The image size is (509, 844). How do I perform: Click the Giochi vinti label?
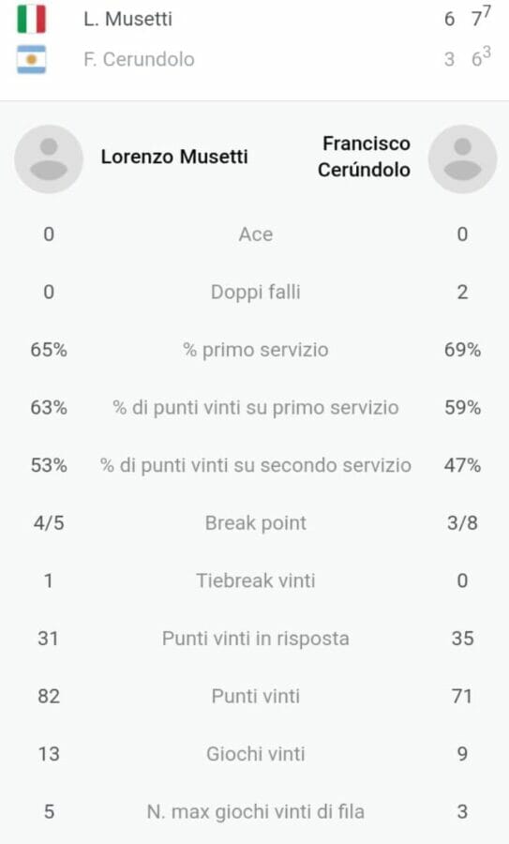(x=256, y=754)
